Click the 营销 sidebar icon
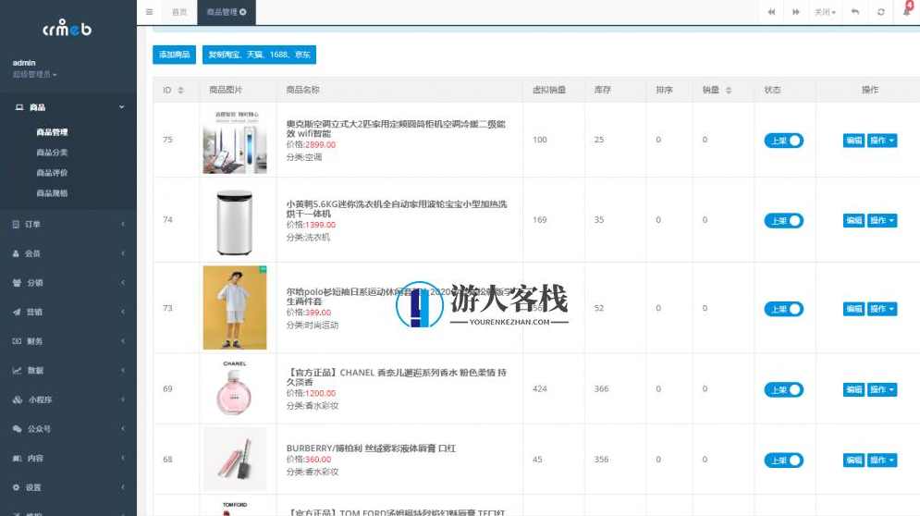The width and height of the screenshot is (920, 516). [x=17, y=312]
